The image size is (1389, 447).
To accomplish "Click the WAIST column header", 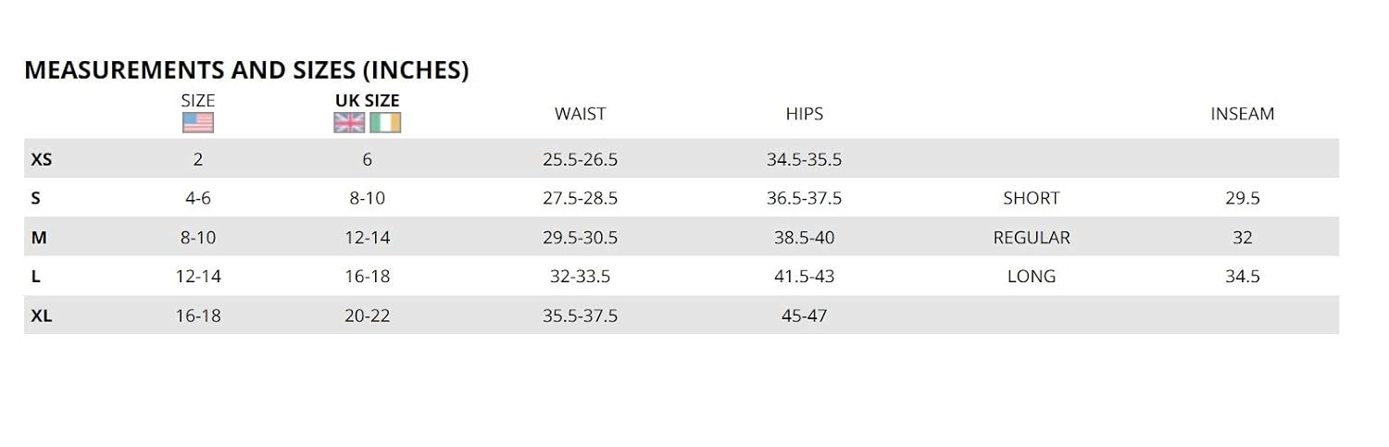I will [x=580, y=114].
